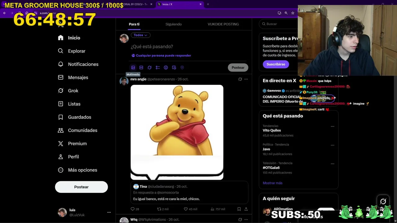Viewport: 397px width, 223px height.
Task: Bookmark mrs angie post
Action: (x=239, y=209)
